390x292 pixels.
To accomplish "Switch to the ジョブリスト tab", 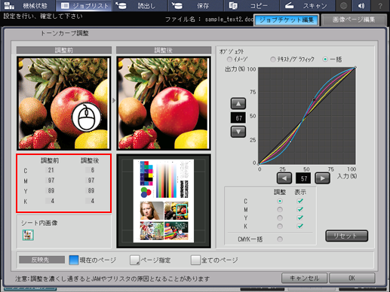I will click(x=84, y=5).
